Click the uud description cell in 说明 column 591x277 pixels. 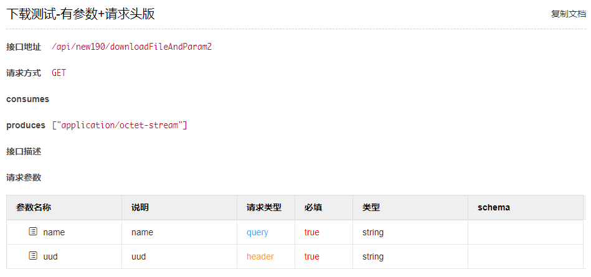(x=139, y=256)
